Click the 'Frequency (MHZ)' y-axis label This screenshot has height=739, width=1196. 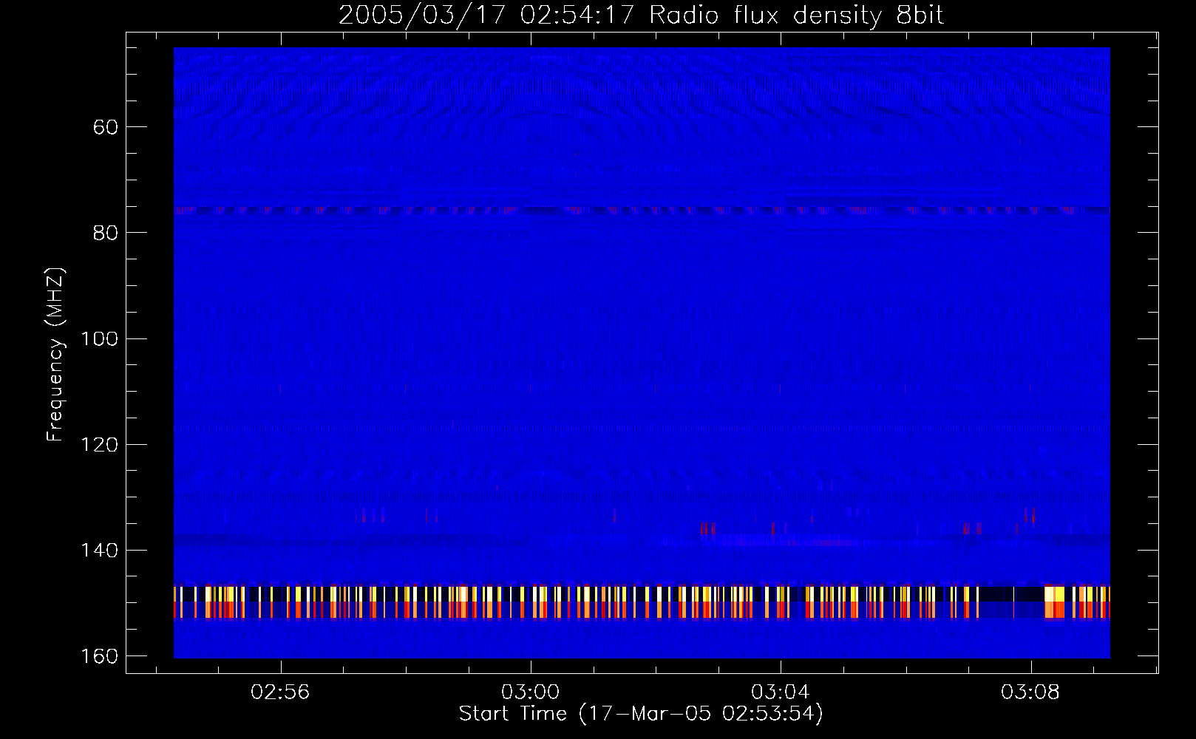[55, 355]
